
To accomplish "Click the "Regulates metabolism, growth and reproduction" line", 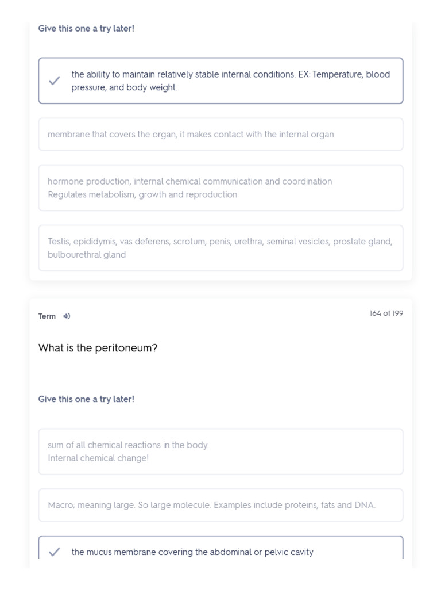I will (x=142, y=194).
